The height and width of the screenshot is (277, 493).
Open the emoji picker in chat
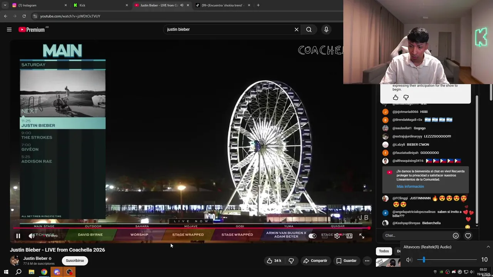[456, 236]
